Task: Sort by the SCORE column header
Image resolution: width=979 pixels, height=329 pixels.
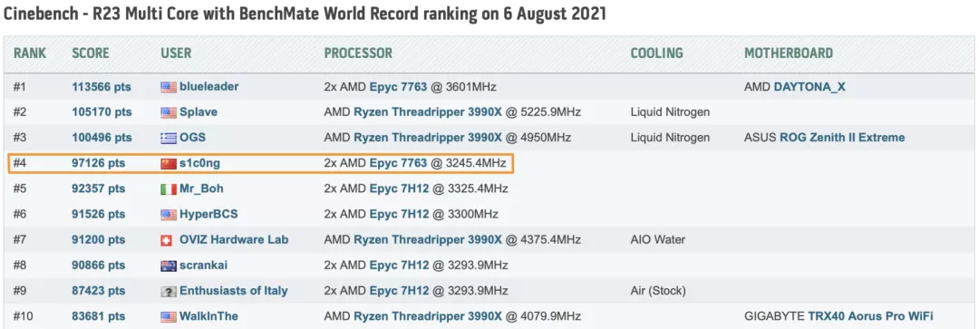Action: [91, 53]
